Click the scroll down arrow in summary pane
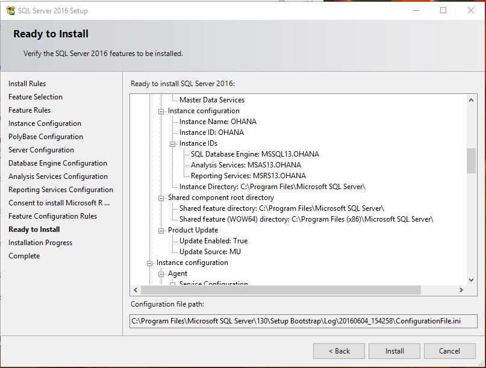This screenshot has height=368, width=486. 472,279
